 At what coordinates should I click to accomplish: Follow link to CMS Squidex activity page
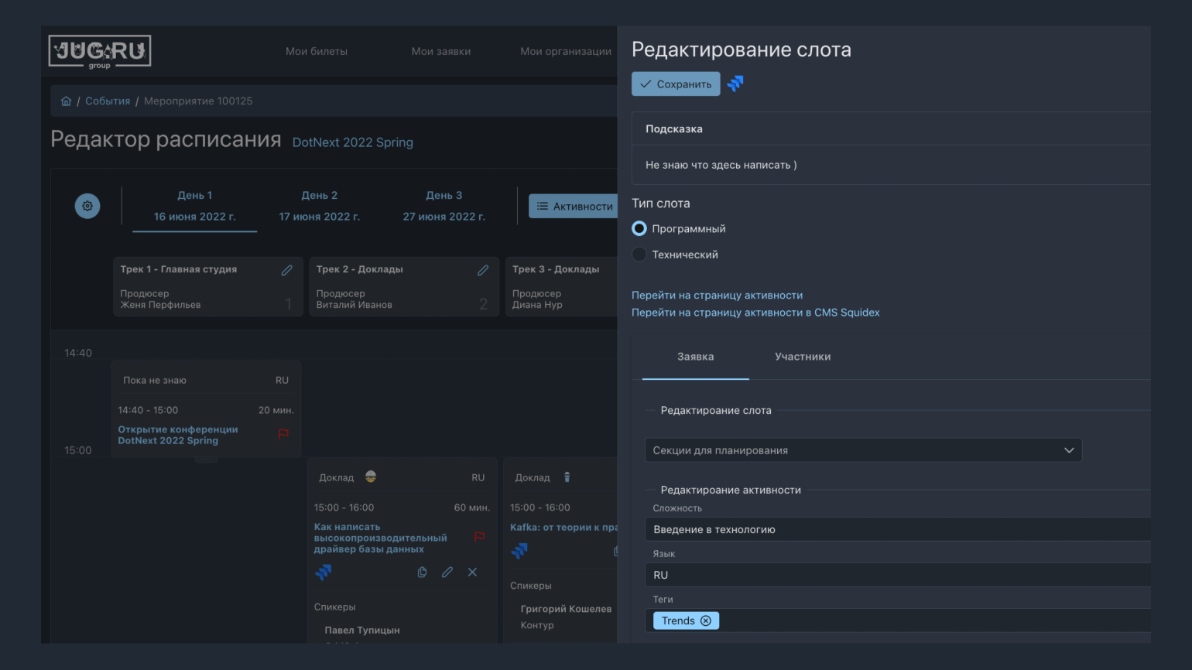[x=755, y=313]
